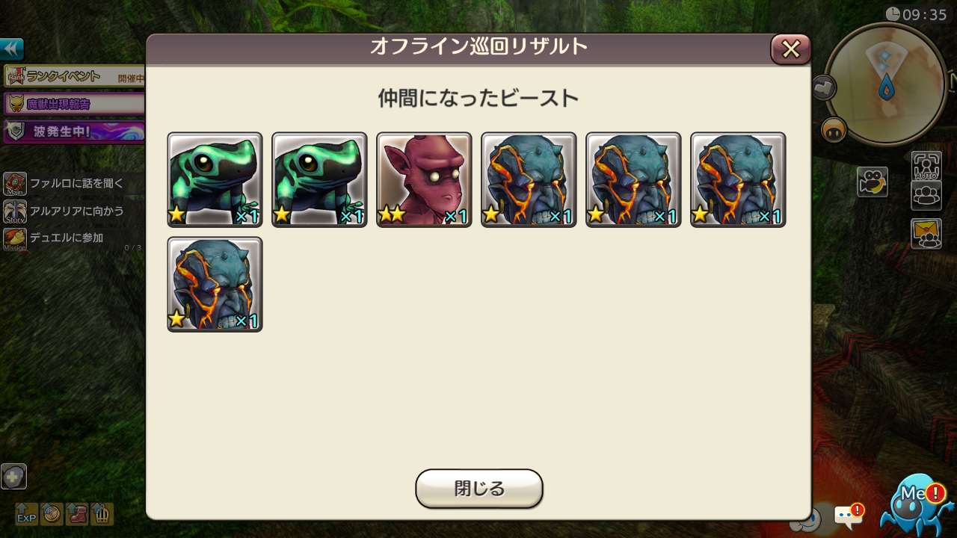
Task: Click the 閉じる button
Action: 479,489
